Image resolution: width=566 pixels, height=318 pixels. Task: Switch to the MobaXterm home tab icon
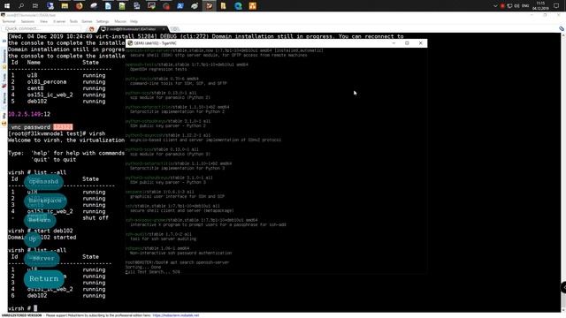click(91, 29)
